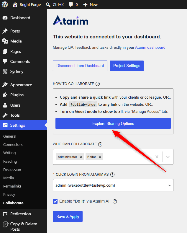Show help for Who Can Collaborate
This screenshot has width=187, height=233.
pos(100,144)
